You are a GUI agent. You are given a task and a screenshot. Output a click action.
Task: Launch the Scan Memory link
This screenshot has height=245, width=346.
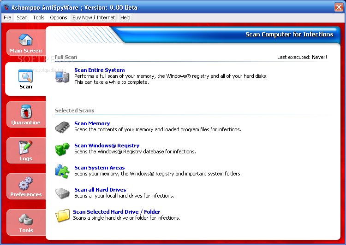click(x=92, y=123)
